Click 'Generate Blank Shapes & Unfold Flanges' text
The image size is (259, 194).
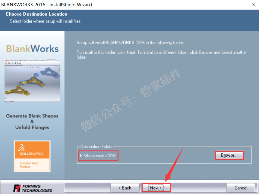[32, 122]
